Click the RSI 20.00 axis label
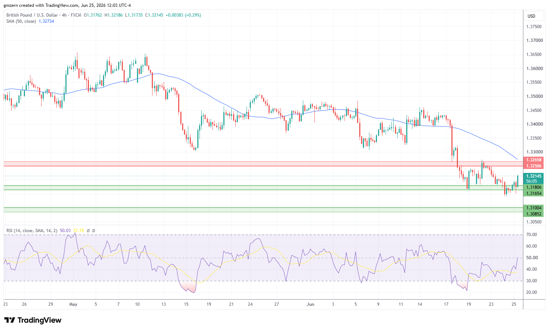The image size is (549, 331). tap(532, 292)
